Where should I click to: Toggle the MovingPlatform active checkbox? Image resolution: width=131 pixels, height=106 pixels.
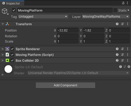pyautogui.click(x=14, y=10)
